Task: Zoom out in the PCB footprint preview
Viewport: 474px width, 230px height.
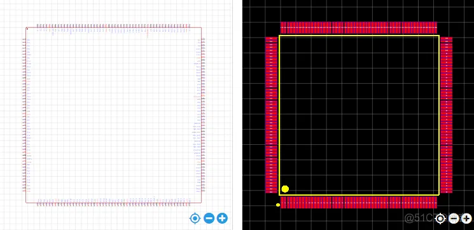Action: pos(454,218)
